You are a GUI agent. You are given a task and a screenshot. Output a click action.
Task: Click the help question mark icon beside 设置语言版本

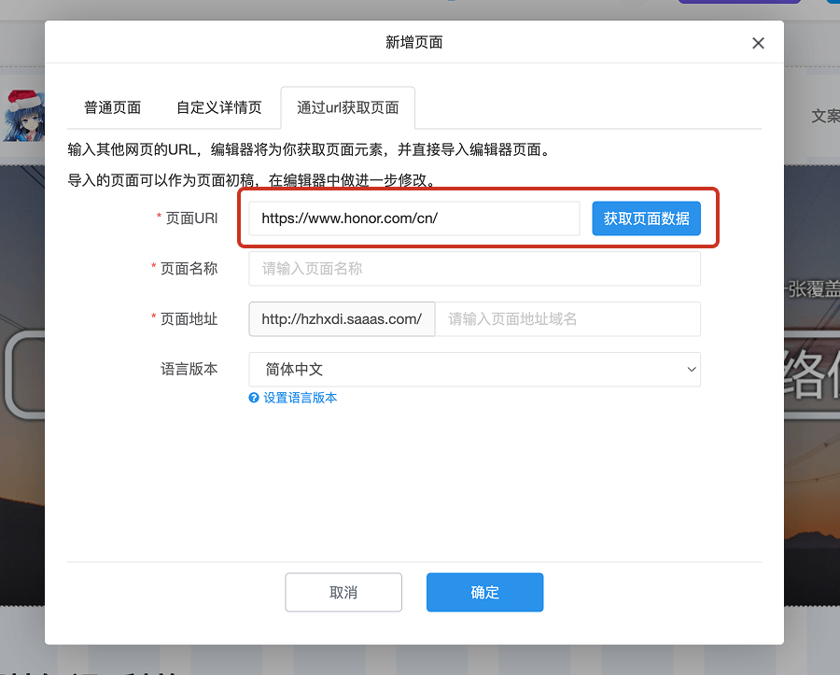click(x=253, y=397)
